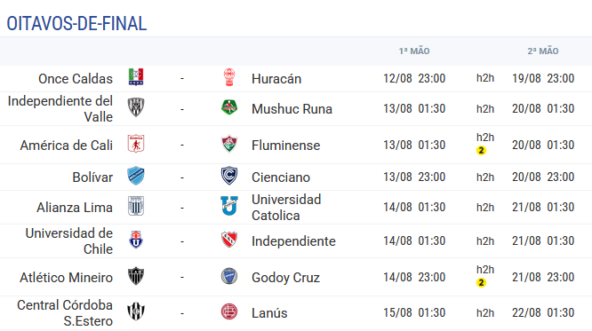
Task: Click the Once Caldas team crest
Action: 136,77
